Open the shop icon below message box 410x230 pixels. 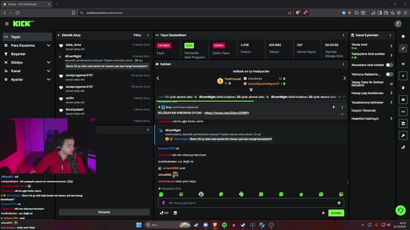click(175, 213)
